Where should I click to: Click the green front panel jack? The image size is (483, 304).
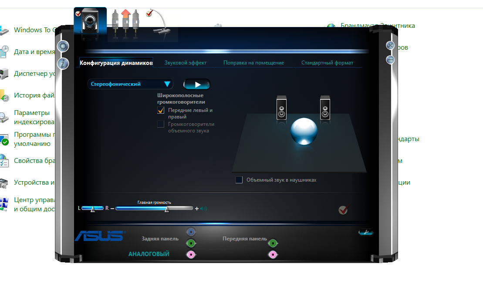click(273, 243)
